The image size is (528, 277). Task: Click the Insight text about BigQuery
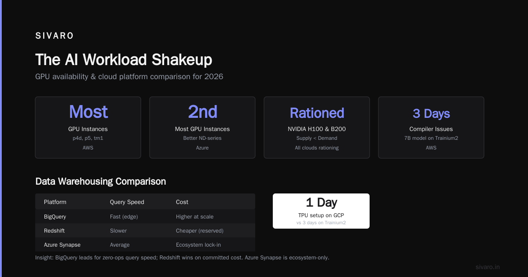point(182,257)
